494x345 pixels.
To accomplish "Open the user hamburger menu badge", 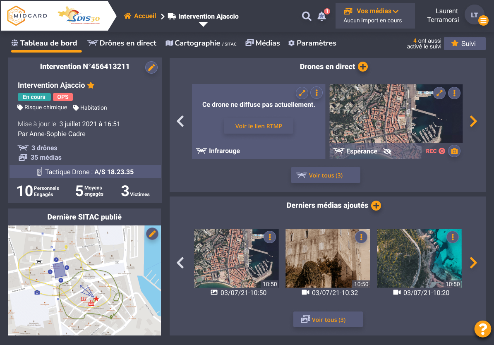I will [483, 21].
